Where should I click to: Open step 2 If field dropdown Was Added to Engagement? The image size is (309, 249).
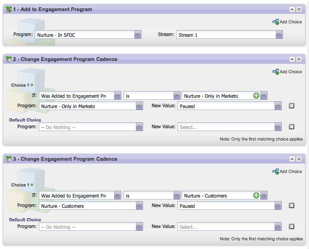117,96
